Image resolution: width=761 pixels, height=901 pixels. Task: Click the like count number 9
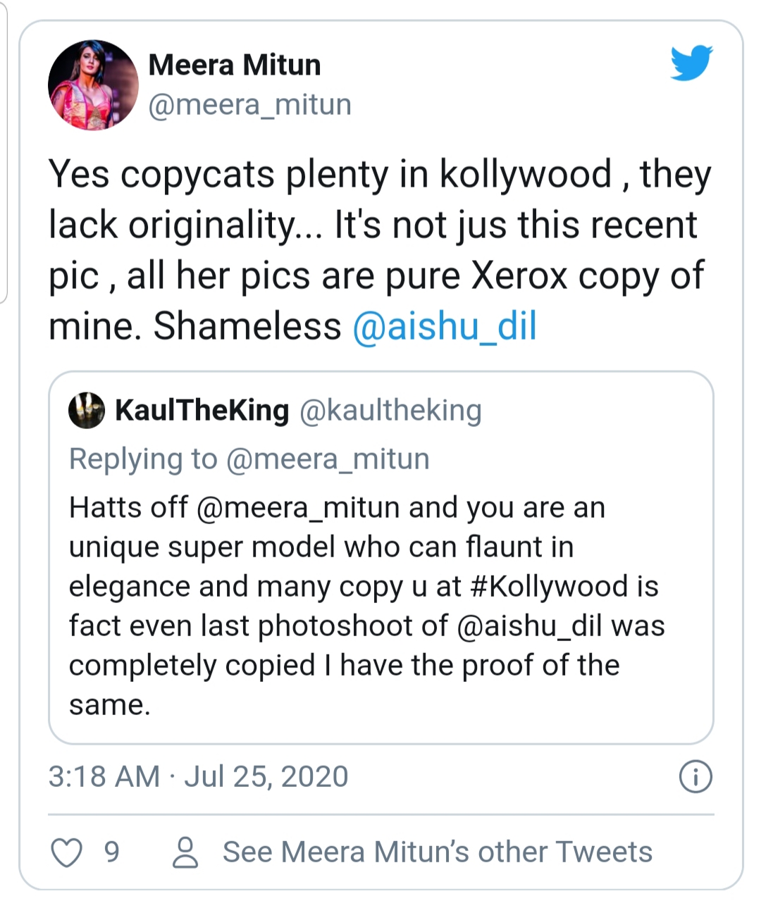click(112, 852)
